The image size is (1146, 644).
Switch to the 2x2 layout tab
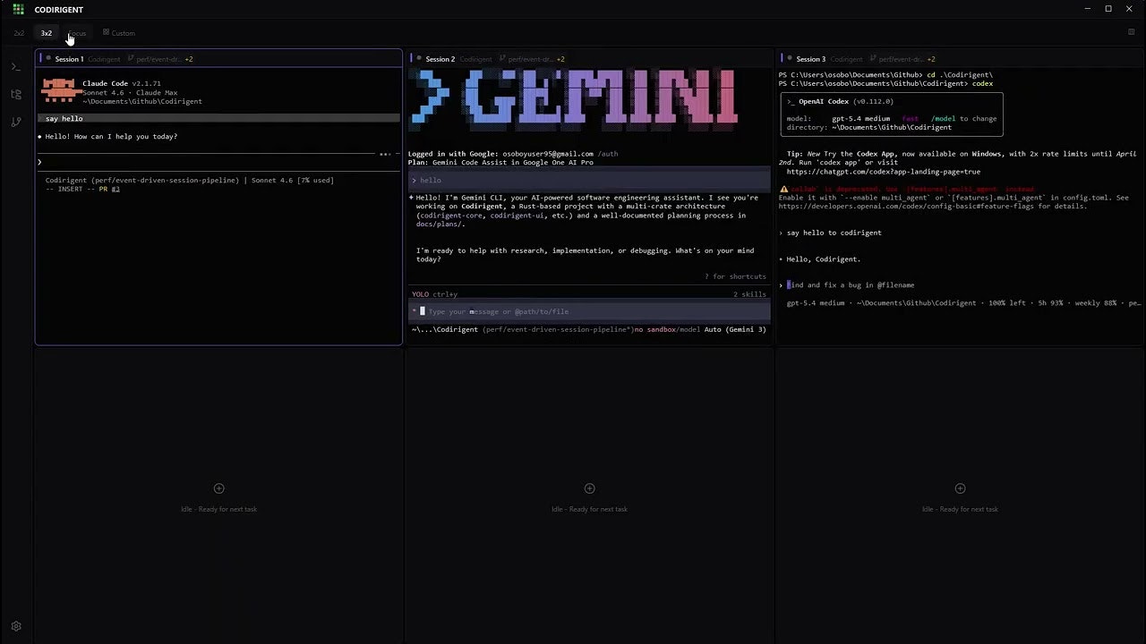coord(20,33)
